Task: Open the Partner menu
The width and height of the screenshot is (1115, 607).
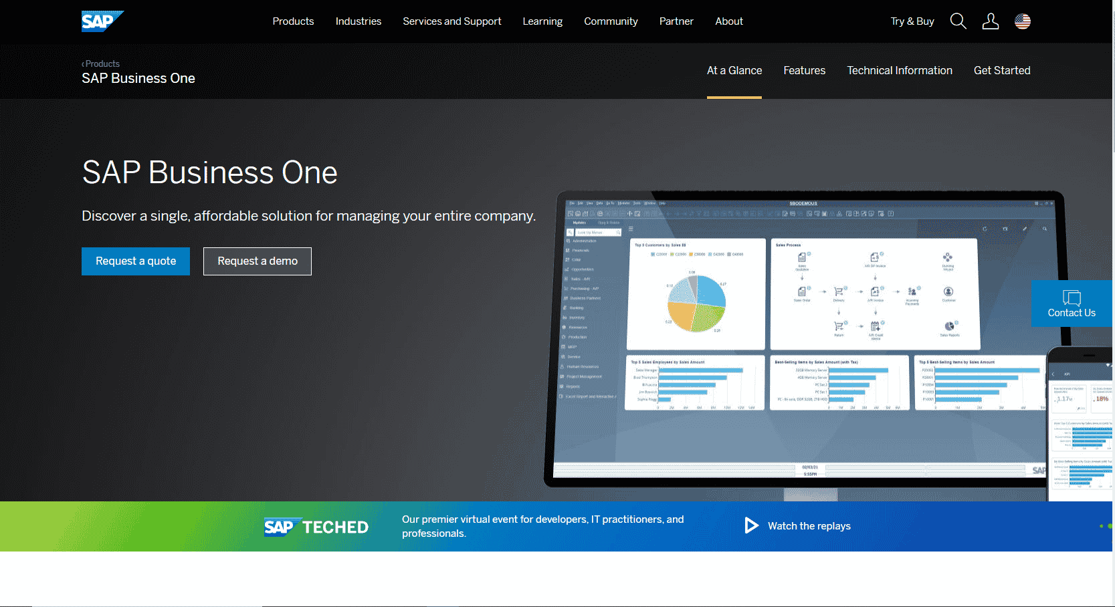Action: (x=676, y=21)
